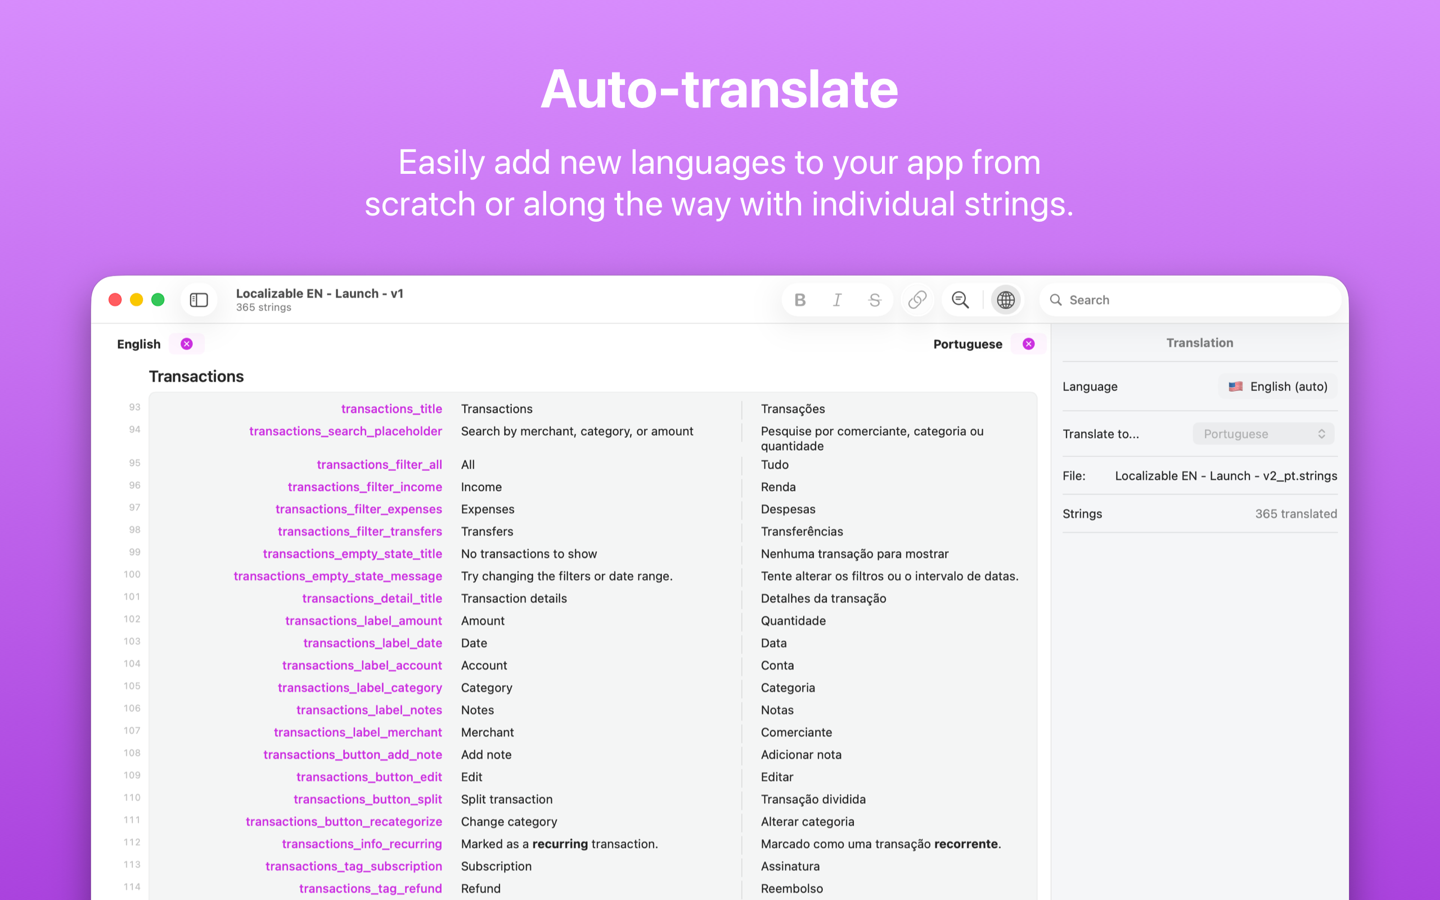Click the 'Transactions' section heading
This screenshot has width=1440, height=900.
[x=196, y=377]
